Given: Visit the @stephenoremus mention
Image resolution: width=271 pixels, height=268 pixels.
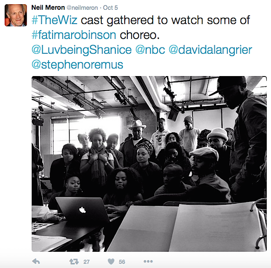Looking at the screenshot, I should [77, 65].
